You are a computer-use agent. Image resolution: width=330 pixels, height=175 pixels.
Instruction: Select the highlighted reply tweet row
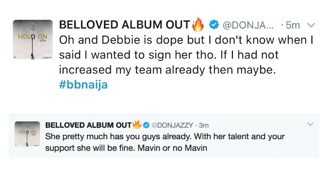[164, 136]
